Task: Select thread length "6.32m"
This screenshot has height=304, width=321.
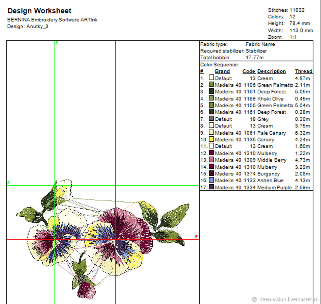Action: 302,133
